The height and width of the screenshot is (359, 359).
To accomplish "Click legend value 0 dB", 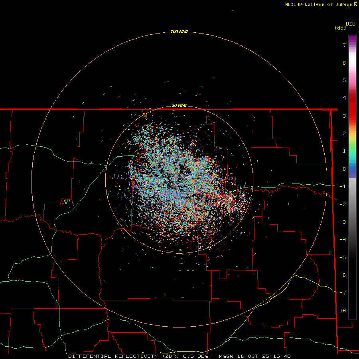I will (x=344, y=169).
